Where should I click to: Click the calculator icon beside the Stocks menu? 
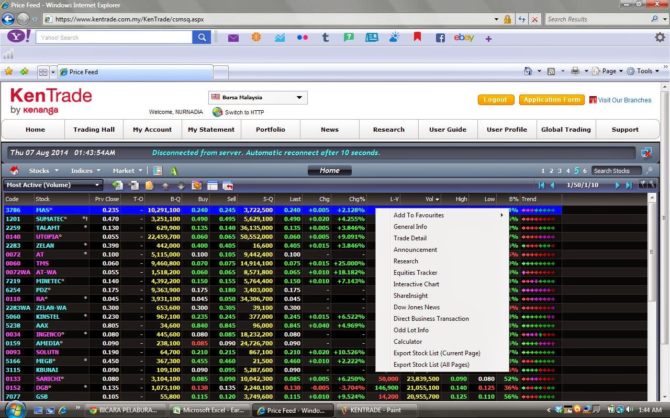158,171
